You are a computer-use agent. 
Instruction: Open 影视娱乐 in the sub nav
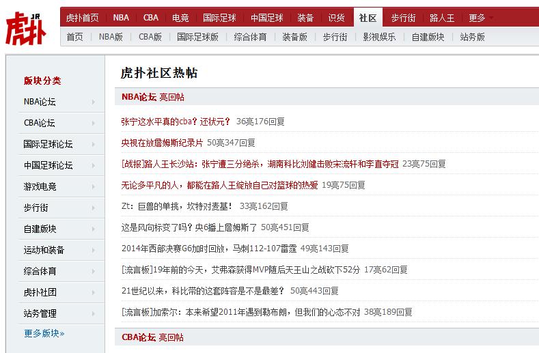[379, 37]
